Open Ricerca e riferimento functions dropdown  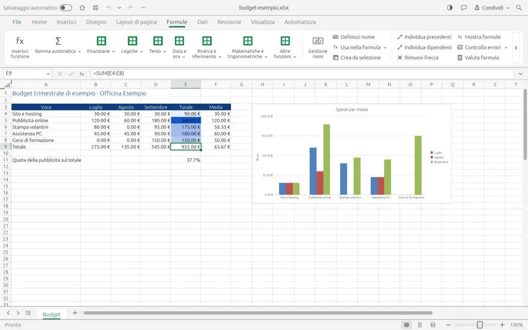[x=206, y=47]
